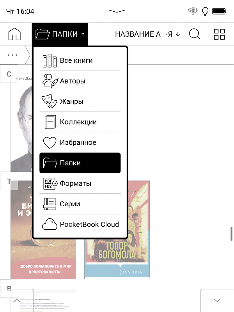Open breadcrumb path with three dots

click(x=12, y=55)
